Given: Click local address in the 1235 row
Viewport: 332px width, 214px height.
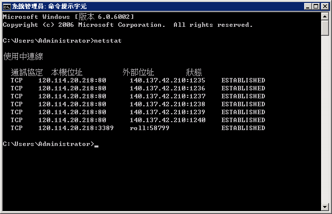Looking at the screenshot, I should tap(72, 80).
